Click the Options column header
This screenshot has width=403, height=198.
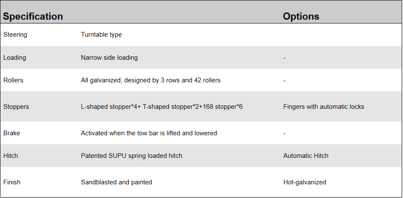pos(301,17)
